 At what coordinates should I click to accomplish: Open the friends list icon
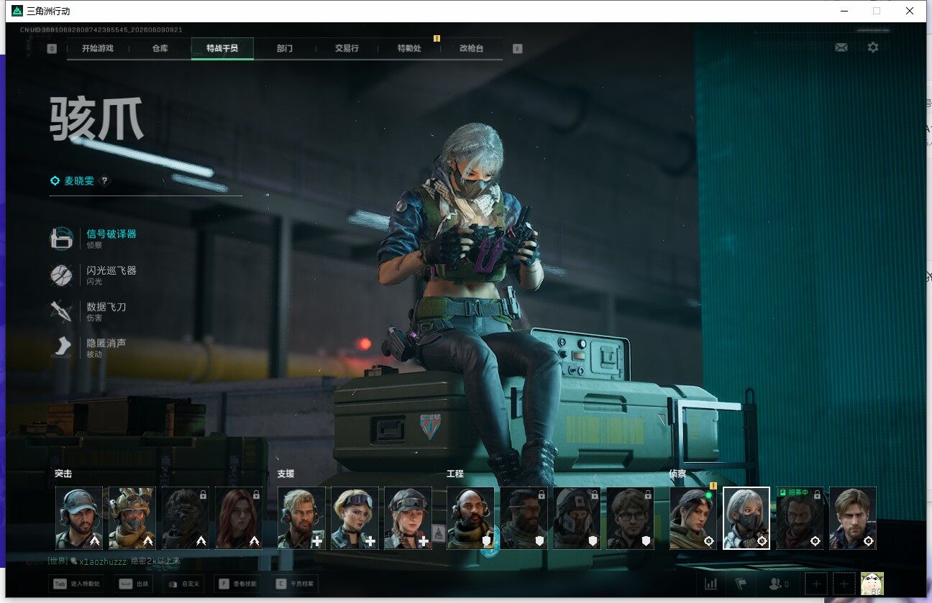(x=778, y=584)
